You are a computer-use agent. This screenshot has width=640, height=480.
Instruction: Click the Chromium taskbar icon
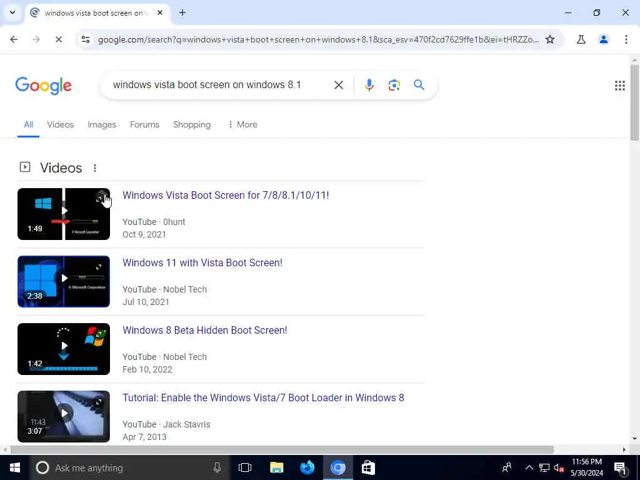338,467
